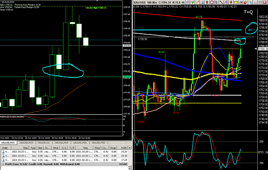268x170 pixels.
Task: Click the fan lines levels icon
Action: coord(226,3)
